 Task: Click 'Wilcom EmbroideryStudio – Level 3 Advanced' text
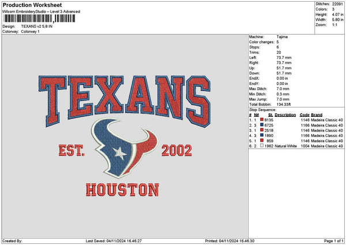pyautogui.click(x=42, y=12)
